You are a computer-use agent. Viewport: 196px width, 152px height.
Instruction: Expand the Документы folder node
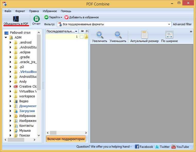[10, 106]
